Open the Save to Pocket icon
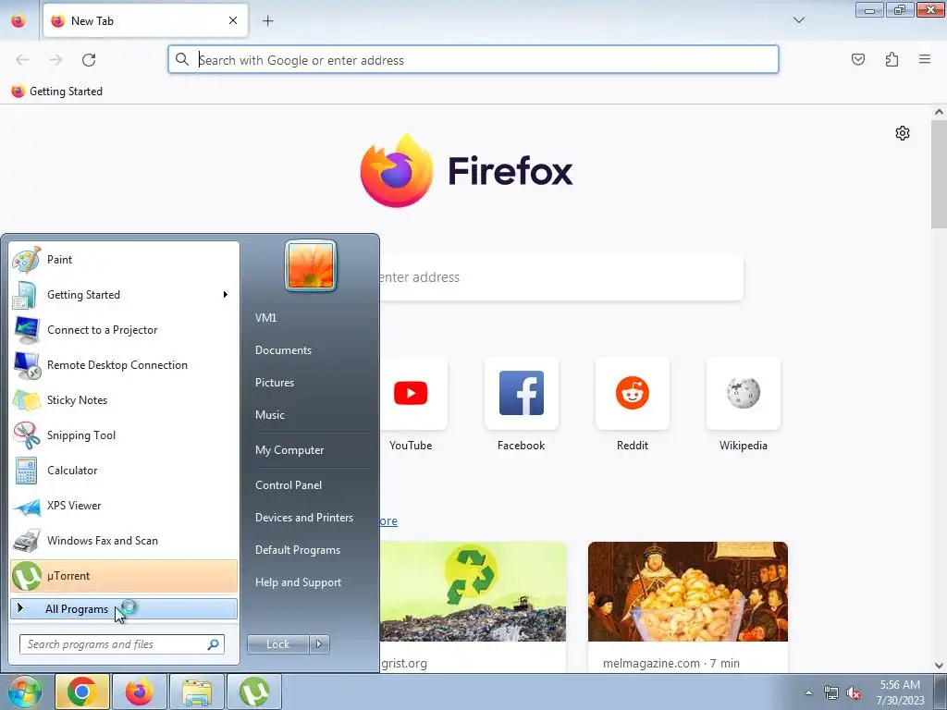This screenshot has height=710, width=947. (857, 59)
